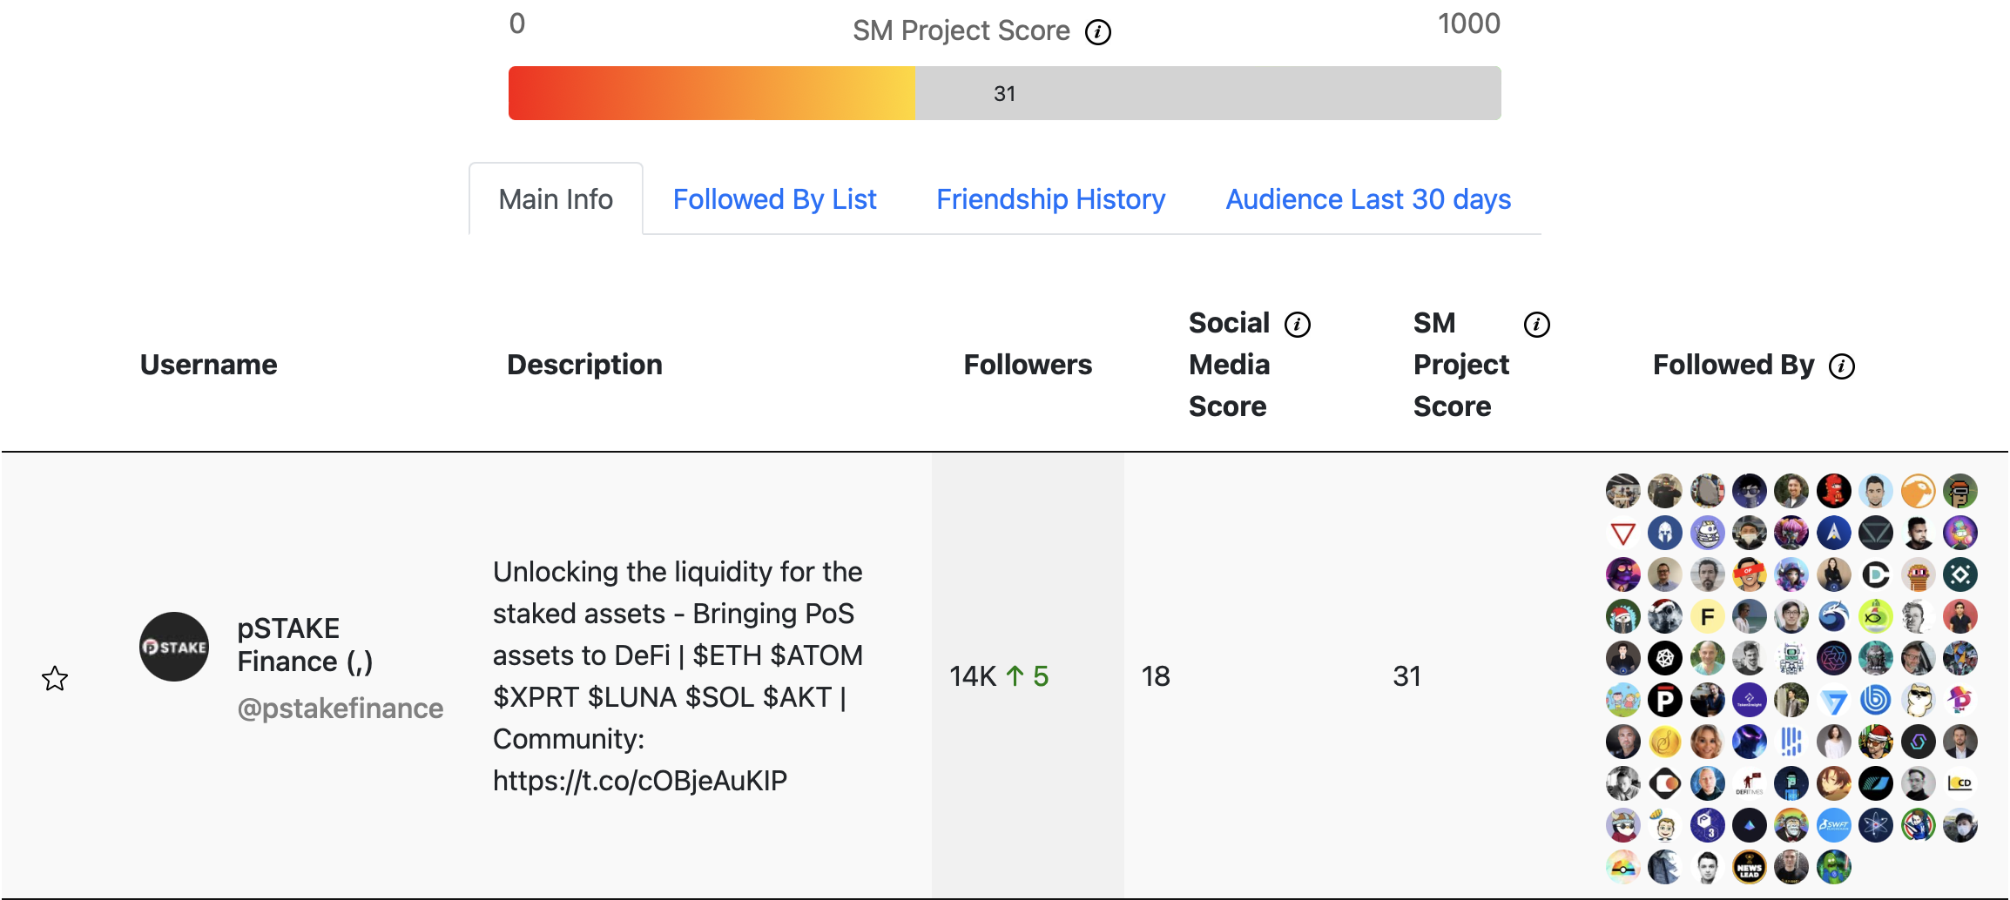Viewport: 2010px width, 900px height.
Task: Select the SWFT Blockchain follower avatar
Action: [1833, 825]
